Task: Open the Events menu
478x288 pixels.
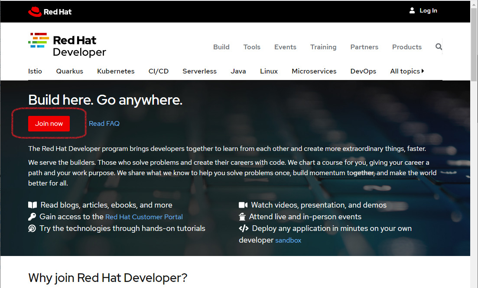Action: click(285, 47)
